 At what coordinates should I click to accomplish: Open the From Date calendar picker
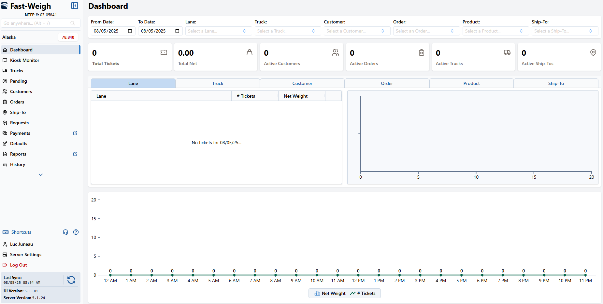point(130,31)
